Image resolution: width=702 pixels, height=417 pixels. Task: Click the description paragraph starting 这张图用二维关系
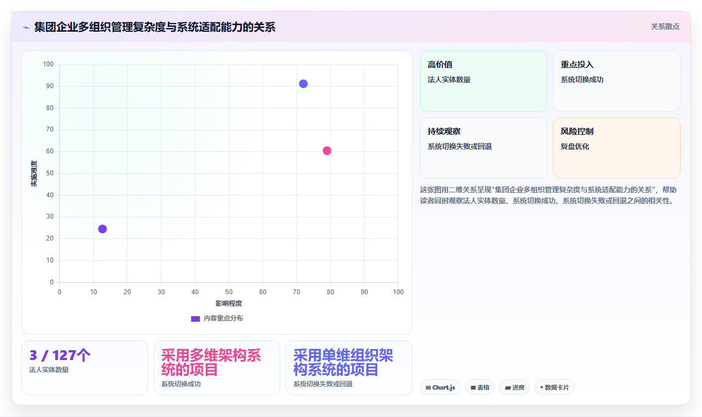[x=548, y=195]
